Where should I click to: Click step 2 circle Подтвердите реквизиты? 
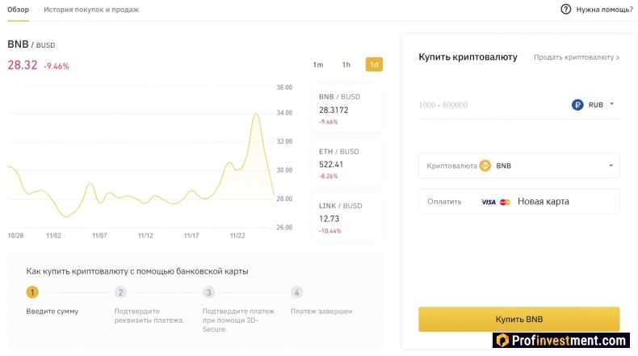click(x=120, y=292)
